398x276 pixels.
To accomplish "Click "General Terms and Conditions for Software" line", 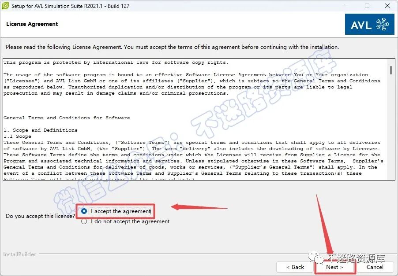I will click(67, 118).
